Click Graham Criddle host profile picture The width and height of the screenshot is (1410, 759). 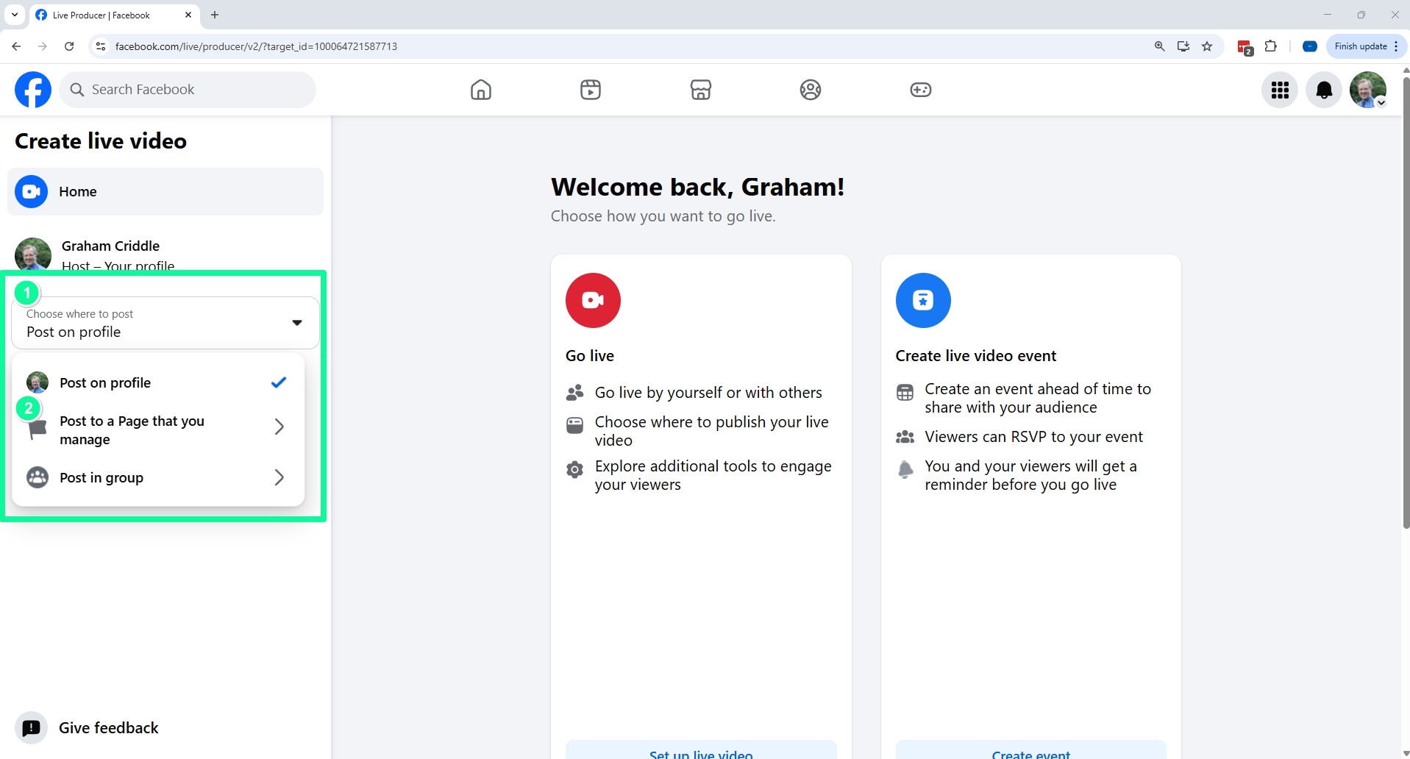coord(33,254)
